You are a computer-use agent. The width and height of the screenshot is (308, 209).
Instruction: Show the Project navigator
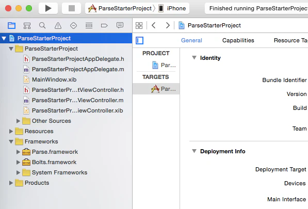coord(11,25)
